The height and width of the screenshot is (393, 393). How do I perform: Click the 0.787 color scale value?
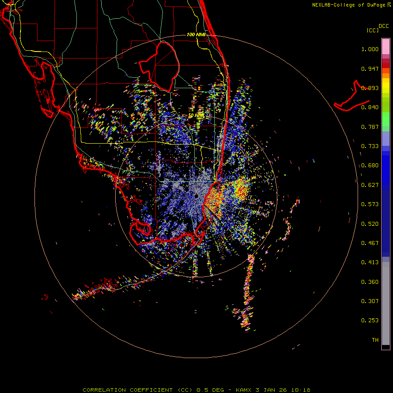pyautogui.click(x=370, y=127)
